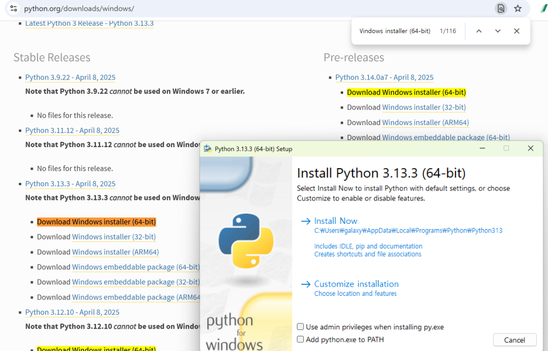Click the Pre-releases heading
548x351 pixels.
coord(354,57)
